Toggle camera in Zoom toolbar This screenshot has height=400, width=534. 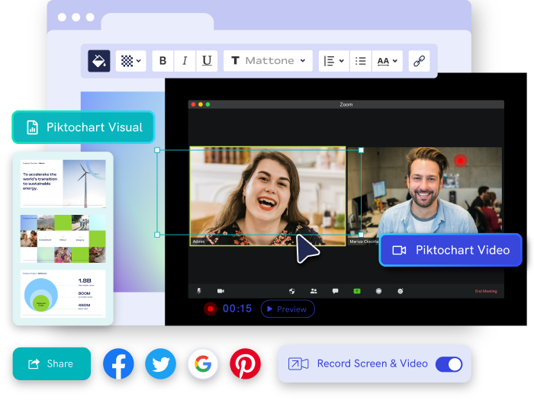[x=220, y=291]
